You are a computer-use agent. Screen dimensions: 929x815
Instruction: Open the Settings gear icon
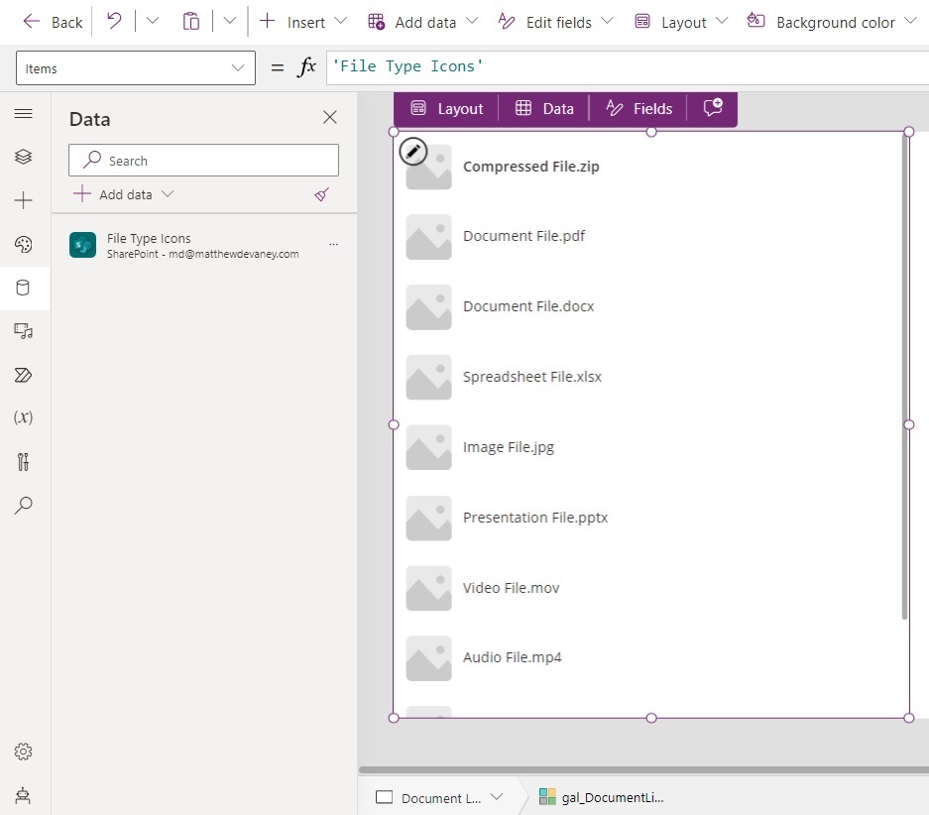click(x=23, y=752)
